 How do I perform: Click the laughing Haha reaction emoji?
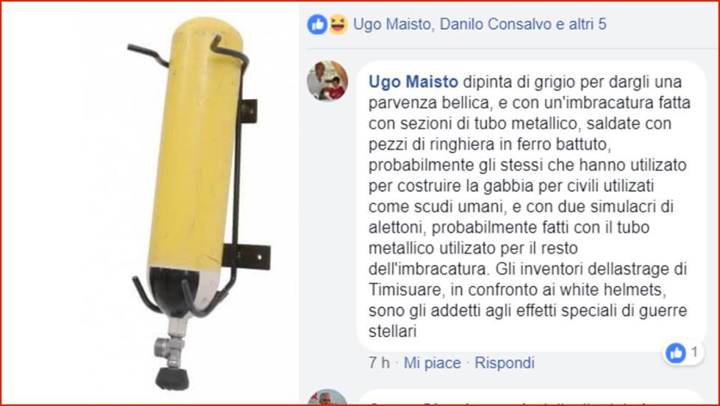click(x=337, y=24)
